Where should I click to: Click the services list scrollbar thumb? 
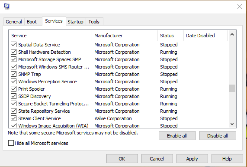coord(232,88)
